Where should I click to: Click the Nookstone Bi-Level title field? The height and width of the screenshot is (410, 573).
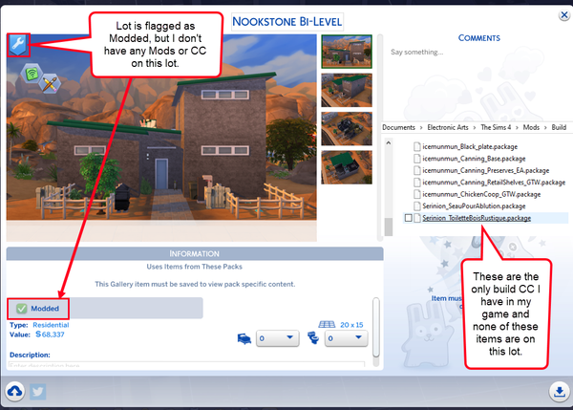click(x=287, y=22)
